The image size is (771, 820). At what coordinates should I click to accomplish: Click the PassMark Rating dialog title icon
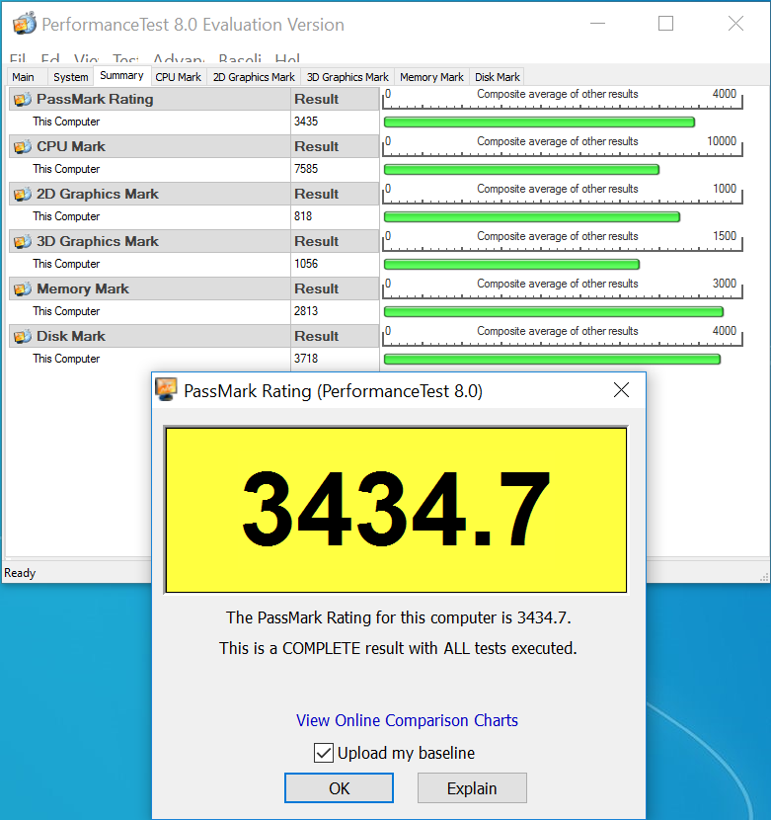167,389
